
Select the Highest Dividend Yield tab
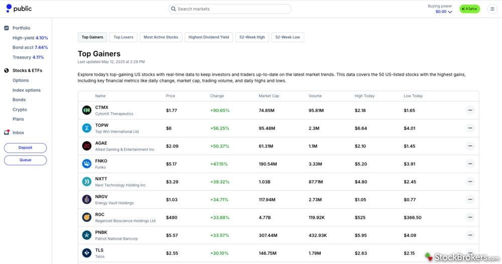click(x=209, y=37)
